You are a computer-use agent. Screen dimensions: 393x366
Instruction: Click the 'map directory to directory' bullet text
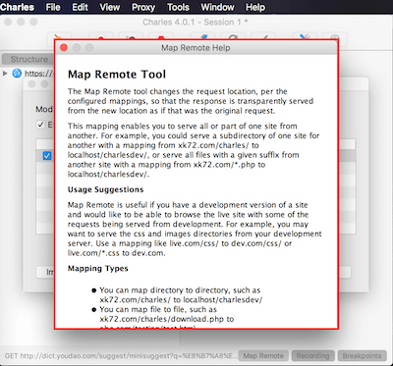[181, 294]
